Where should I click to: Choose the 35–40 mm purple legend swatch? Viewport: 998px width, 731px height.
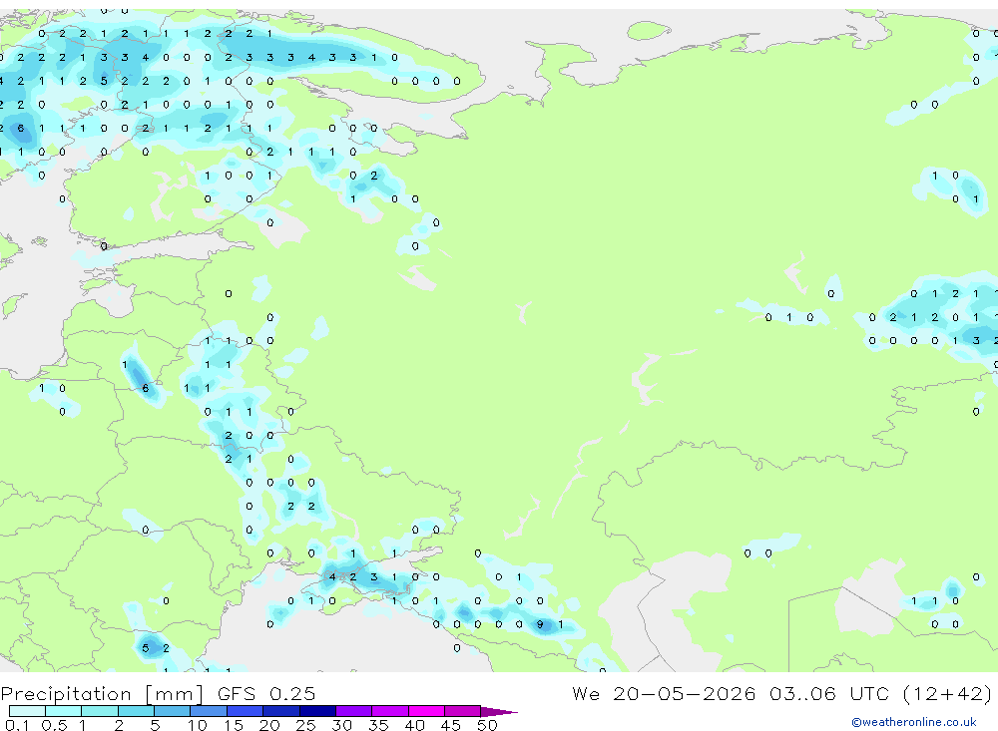tap(390, 711)
